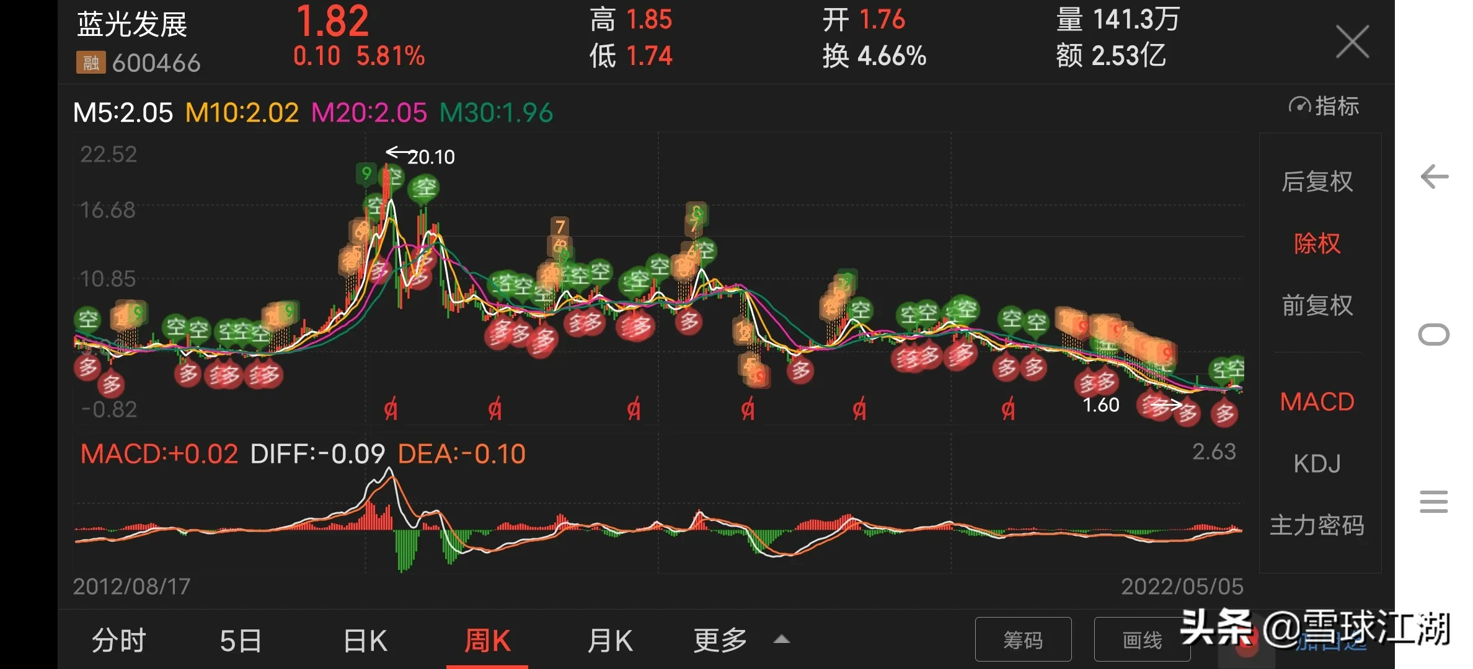
Task: Tap the 20.10 peak price label
Action: click(x=431, y=157)
